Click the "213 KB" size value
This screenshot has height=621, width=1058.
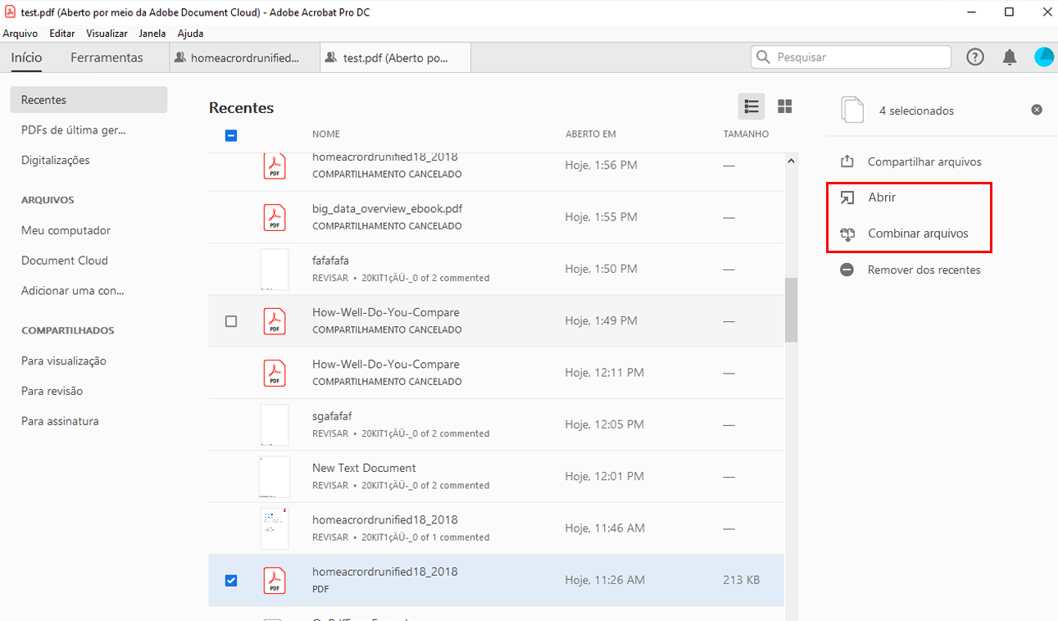(742, 580)
